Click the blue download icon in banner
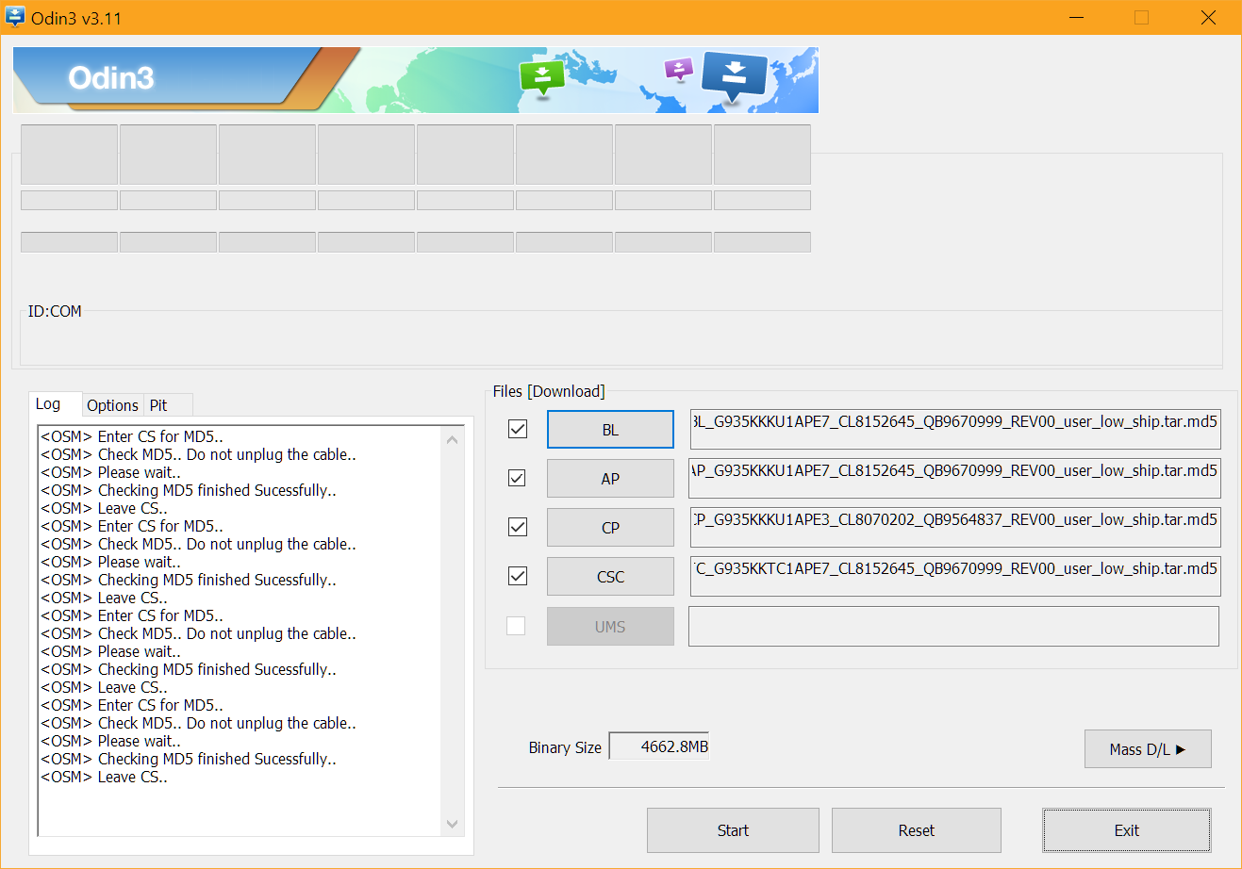This screenshot has width=1242, height=869. (x=735, y=75)
